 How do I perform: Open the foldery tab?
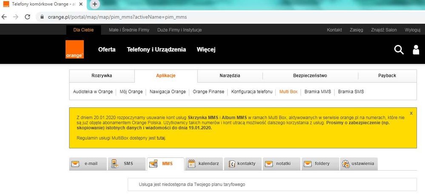point(320,164)
